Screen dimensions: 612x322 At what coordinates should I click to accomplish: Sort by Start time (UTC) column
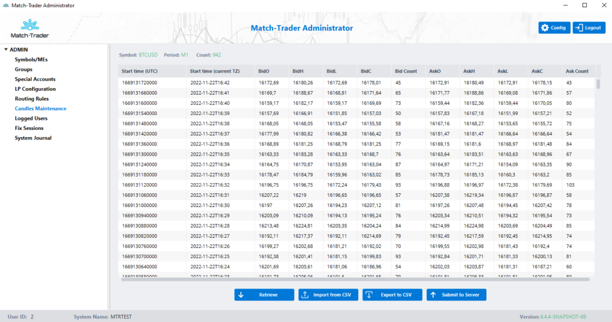[x=152, y=71]
